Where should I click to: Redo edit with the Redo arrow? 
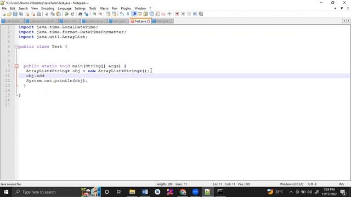coord(72,14)
